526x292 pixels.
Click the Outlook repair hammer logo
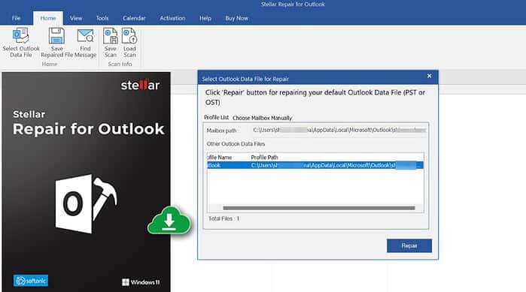tap(87, 203)
